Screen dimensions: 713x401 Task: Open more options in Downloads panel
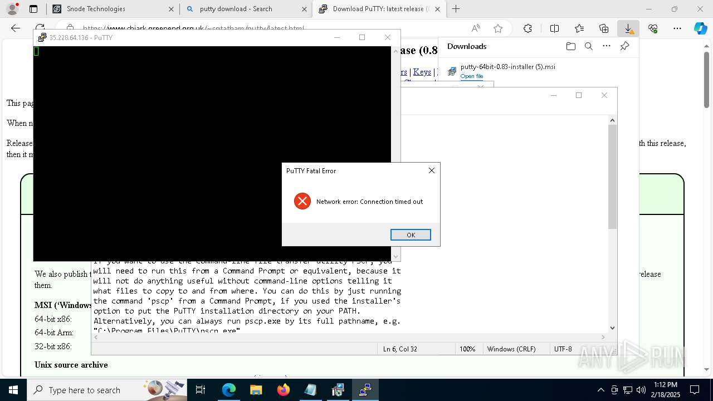[607, 46]
